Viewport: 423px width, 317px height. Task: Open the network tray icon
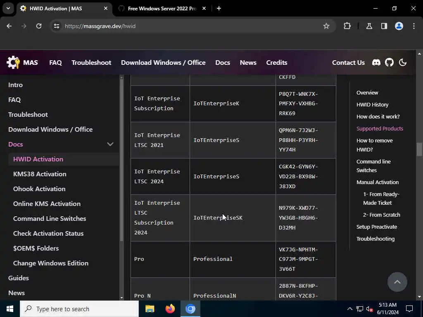click(360, 309)
